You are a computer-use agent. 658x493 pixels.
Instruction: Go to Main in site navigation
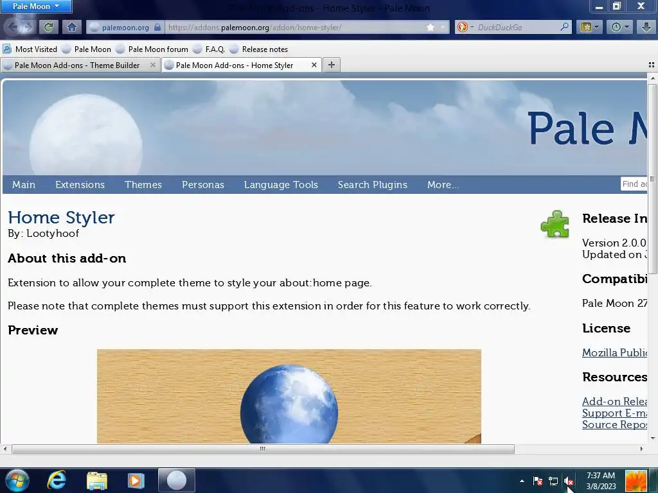tap(24, 184)
